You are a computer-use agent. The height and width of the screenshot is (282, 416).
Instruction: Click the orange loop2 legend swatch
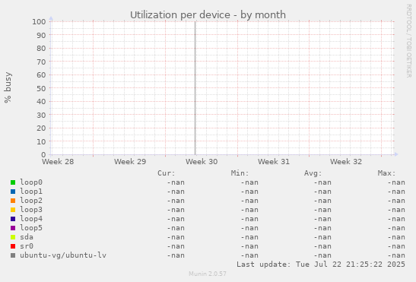[13, 201]
